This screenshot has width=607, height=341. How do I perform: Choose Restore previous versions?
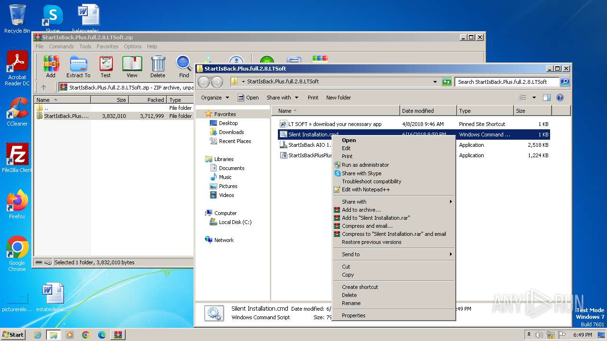[394, 242]
